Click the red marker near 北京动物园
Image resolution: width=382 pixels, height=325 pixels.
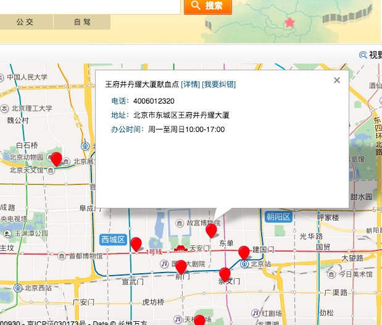pos(56,159)
